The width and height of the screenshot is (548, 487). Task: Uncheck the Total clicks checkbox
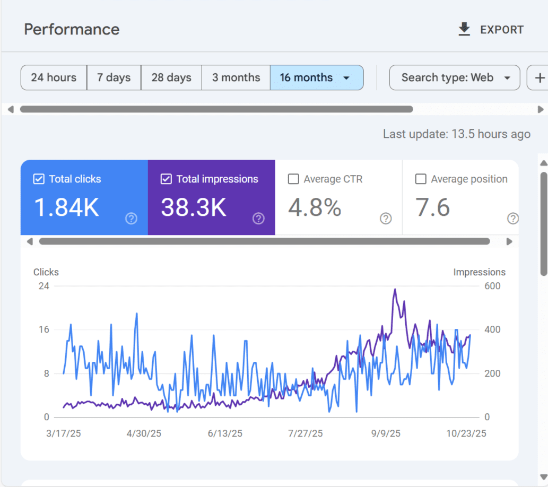39,179
